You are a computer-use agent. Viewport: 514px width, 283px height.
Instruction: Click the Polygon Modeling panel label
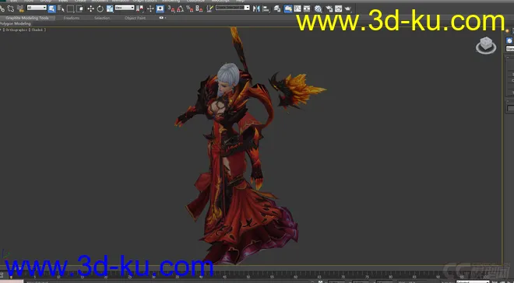[x=15, y=23]
